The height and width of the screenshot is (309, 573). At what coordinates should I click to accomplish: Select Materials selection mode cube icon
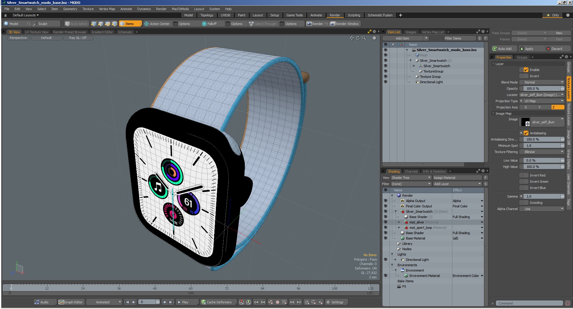tap(114, 24)
